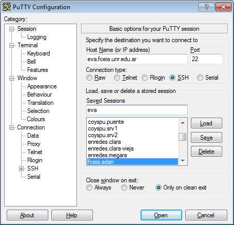Viewport: 234px width, 225px height.
Task: Click the question mark help icon
Action: (206, 7)
